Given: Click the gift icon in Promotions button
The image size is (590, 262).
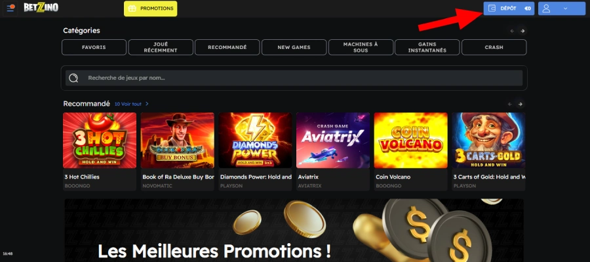Looking at the screenshot, I should 132,8.
